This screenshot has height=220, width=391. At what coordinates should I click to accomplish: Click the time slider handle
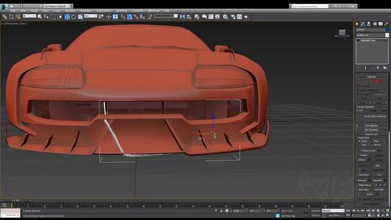click(16, 200)
